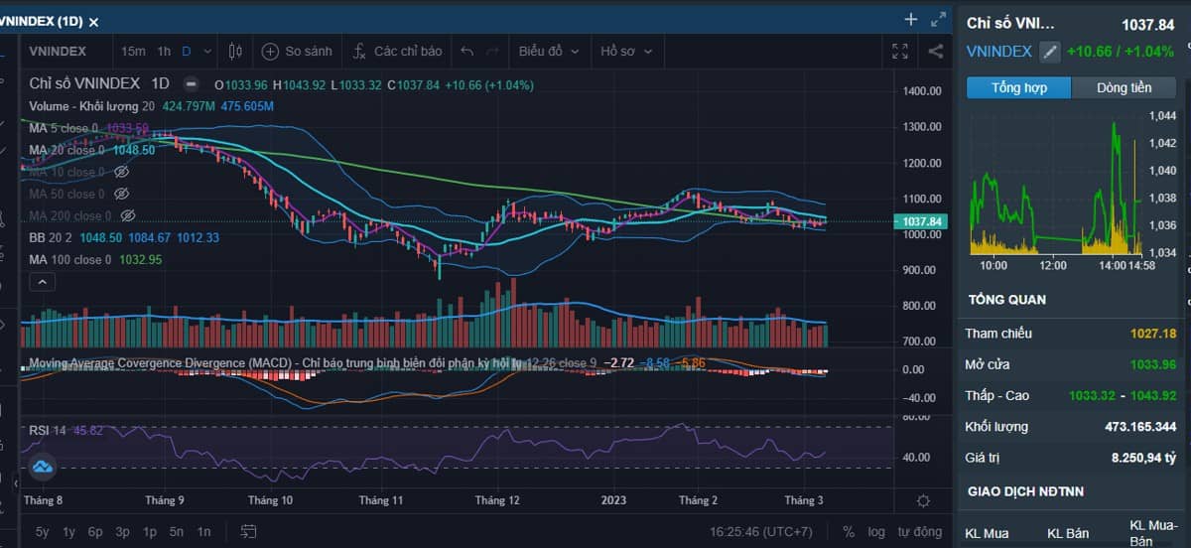This screenshot has width=1191, height=548.
Task: Click the blue cloud logo on RSI pane
Action: pyautogui.click(x=42, y=466)
